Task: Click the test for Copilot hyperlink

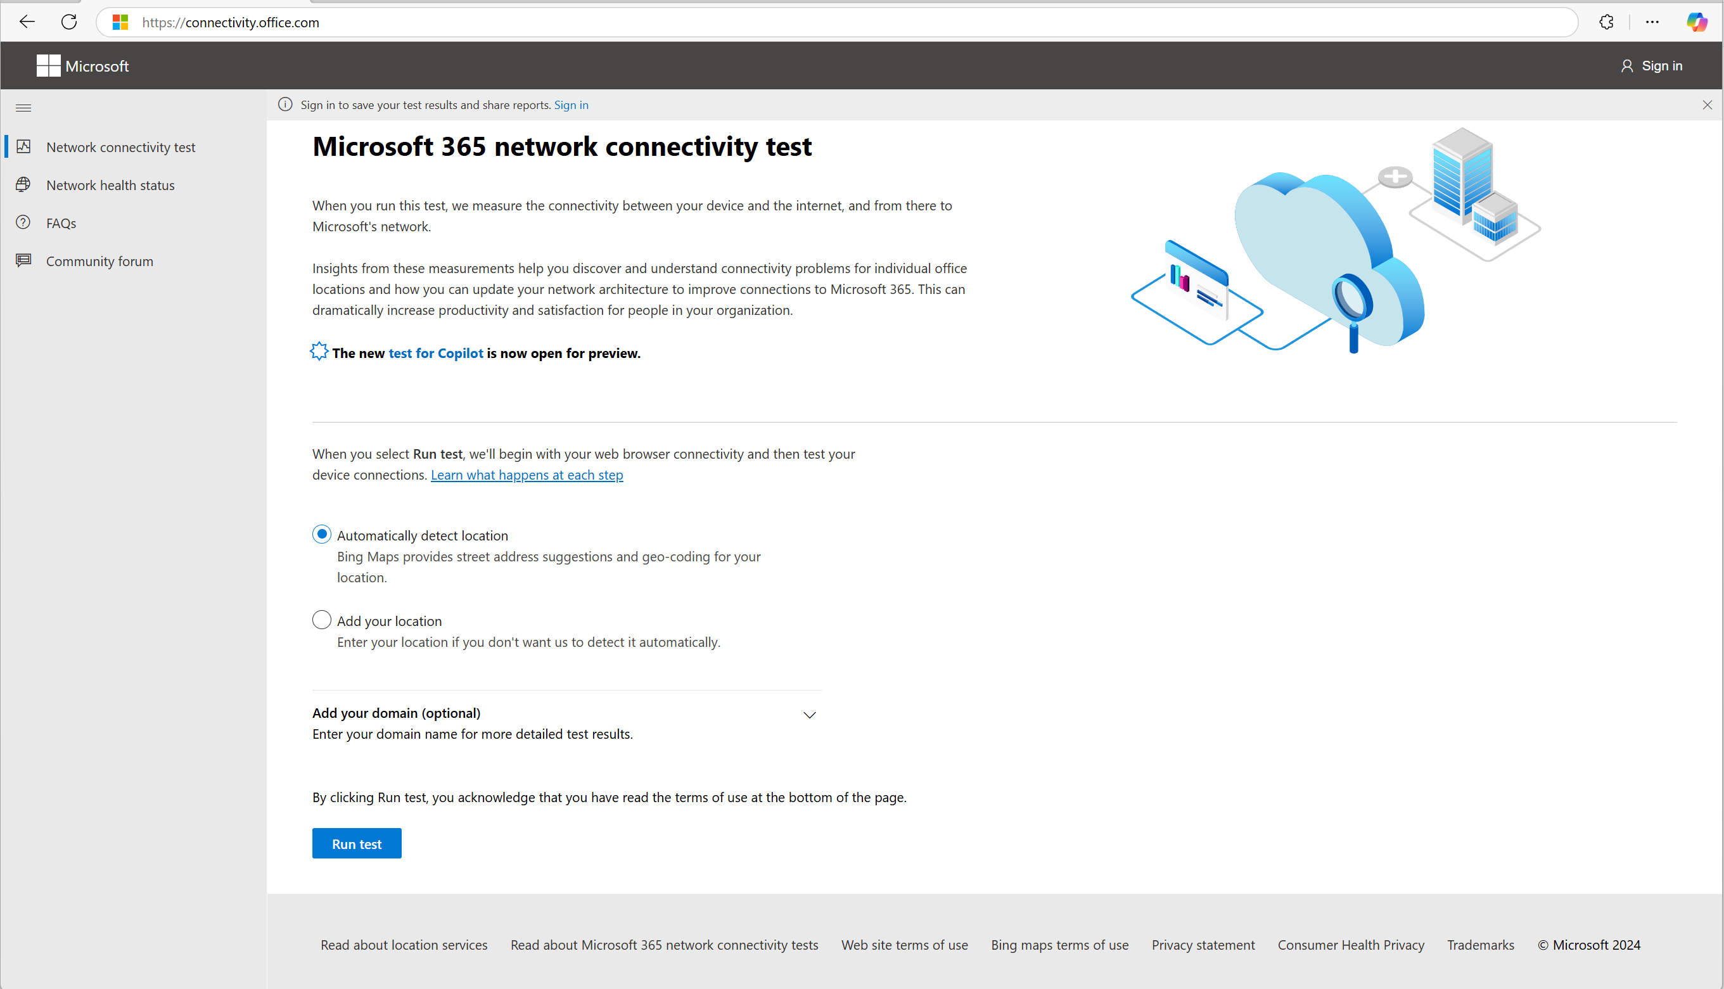Action: pos(435,352)
